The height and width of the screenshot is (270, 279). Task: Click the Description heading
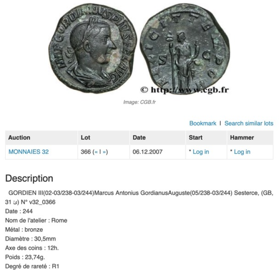[x=29, y=178]
